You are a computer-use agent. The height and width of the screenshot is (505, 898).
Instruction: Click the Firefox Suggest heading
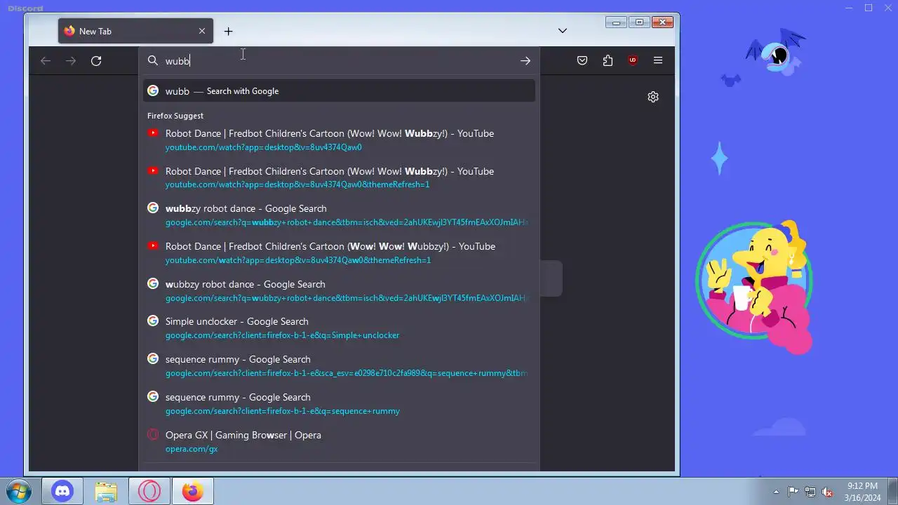175,116
